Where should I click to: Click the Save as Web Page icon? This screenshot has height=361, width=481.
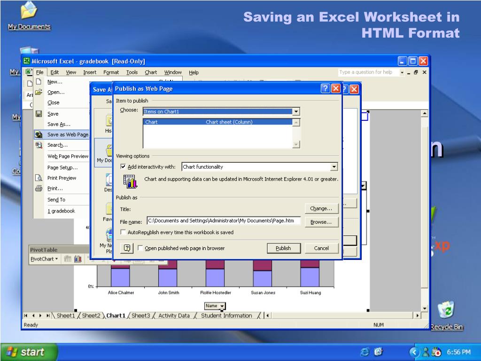click(x=39, y=134)
